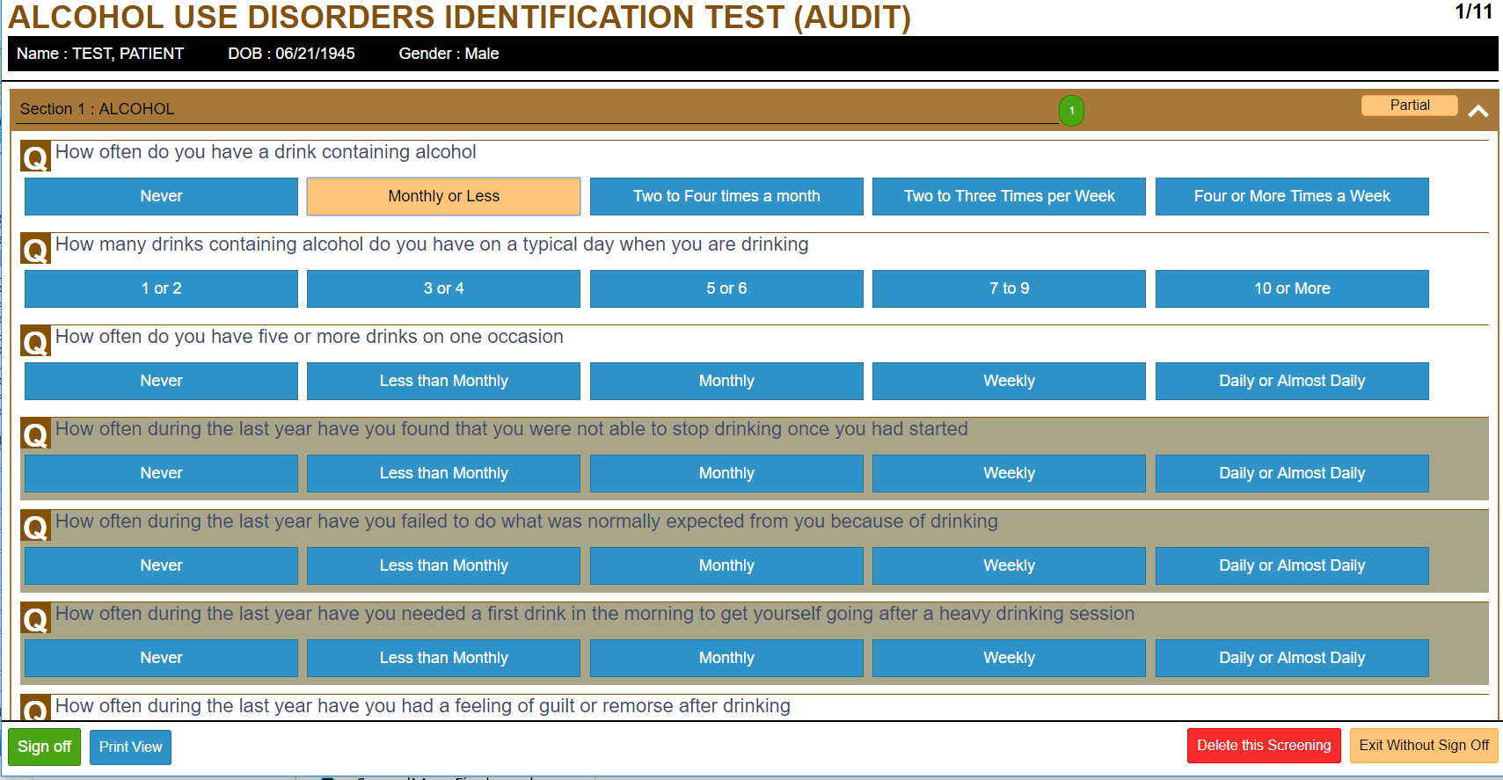Click Q icon for typical day drinks question
1503x780 pixels.
coord(35,250)
